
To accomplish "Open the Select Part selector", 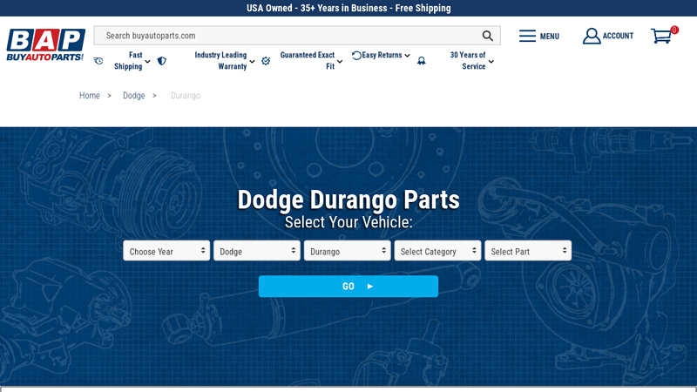I will coord(528,251).
